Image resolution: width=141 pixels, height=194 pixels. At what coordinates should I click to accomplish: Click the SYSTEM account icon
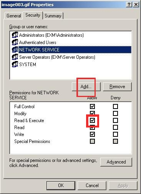[15, 64]
